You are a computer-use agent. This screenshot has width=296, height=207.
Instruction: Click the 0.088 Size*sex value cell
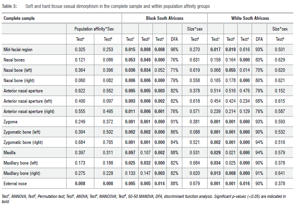click(x=194, y=132)
